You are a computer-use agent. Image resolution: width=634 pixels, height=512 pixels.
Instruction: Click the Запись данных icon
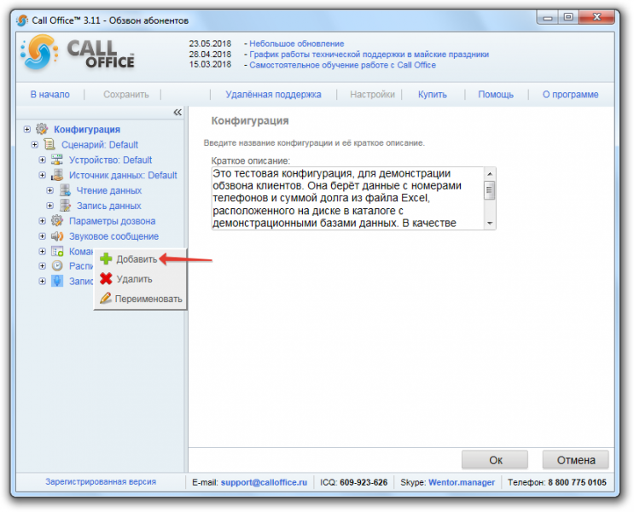click(65, 206)
